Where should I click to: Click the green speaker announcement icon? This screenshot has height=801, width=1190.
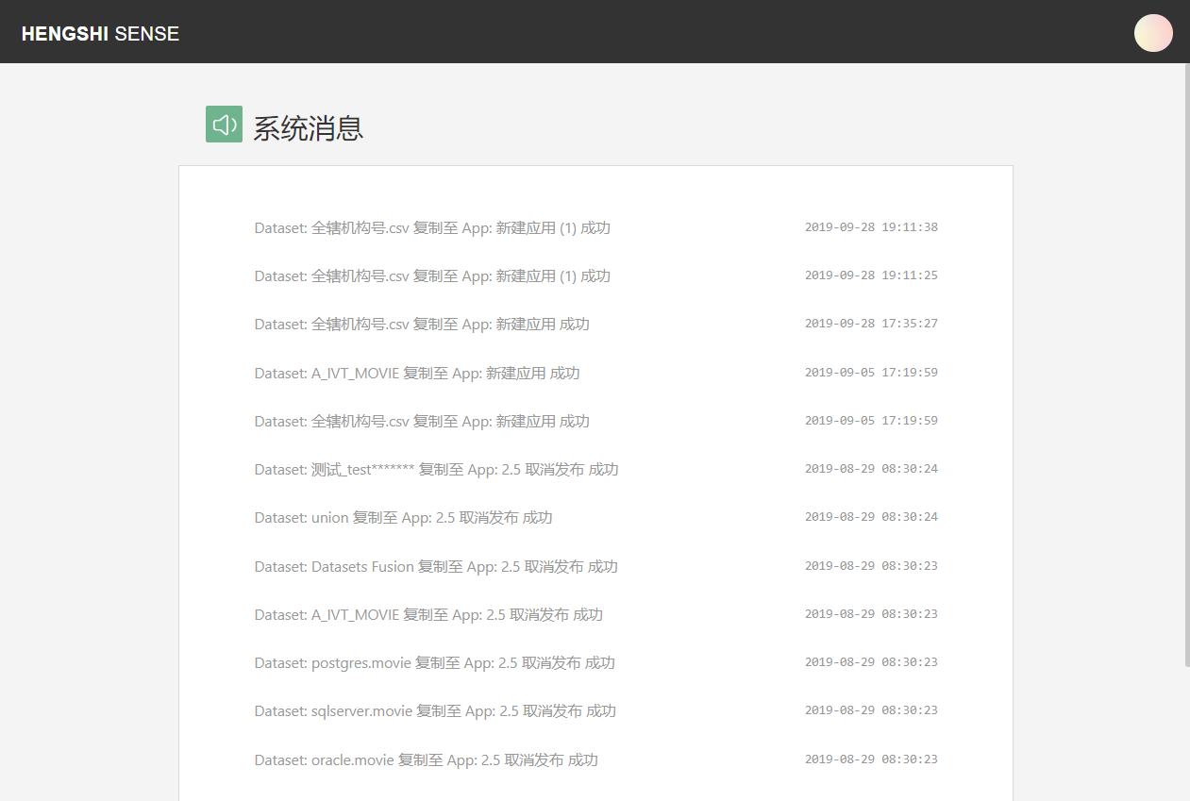(x=224, y=125)
